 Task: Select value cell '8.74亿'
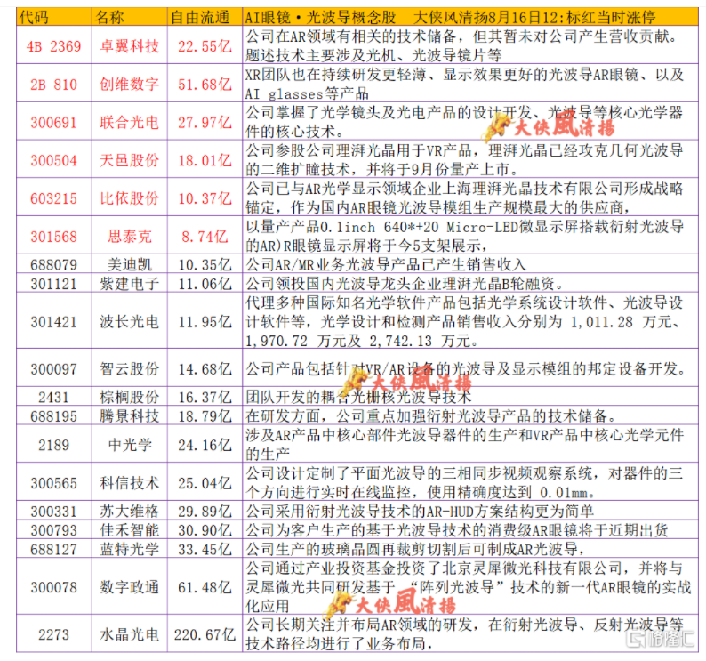[205, 236]
